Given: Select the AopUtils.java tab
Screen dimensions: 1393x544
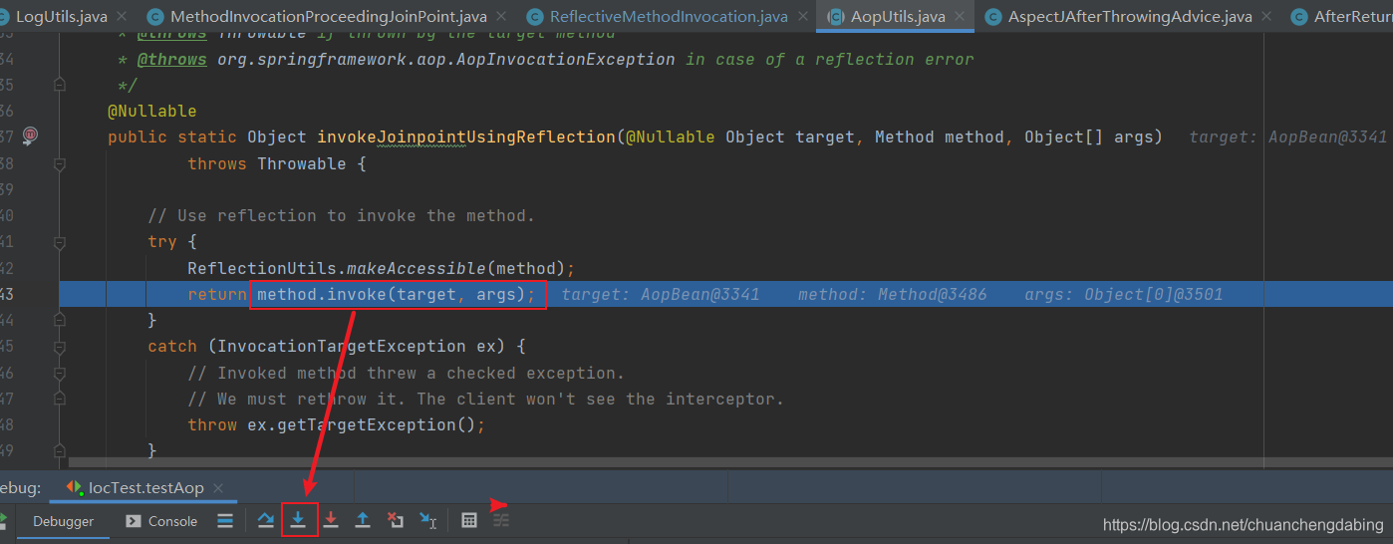Looking at the screenshot, I should pos(895,17).
